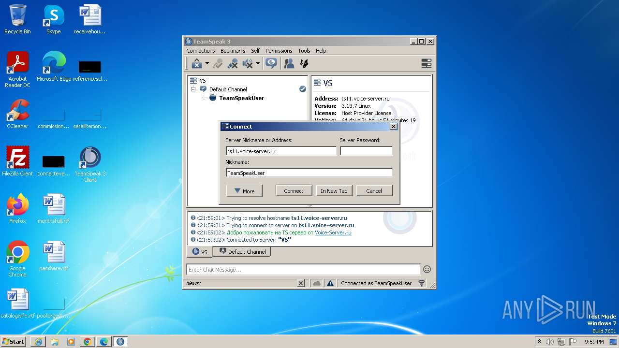Mute speakers using the toolbar icon
619x348 pixels.
(248, 63)
